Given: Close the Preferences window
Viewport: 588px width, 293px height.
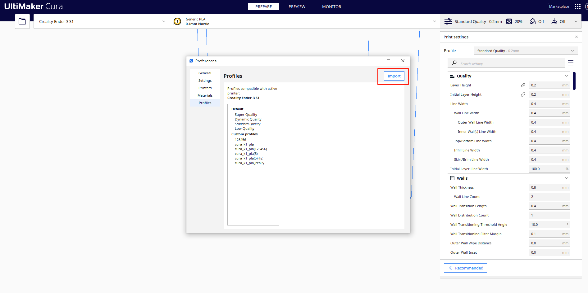Looking at the screenshot, I should (x=403, y=61).
